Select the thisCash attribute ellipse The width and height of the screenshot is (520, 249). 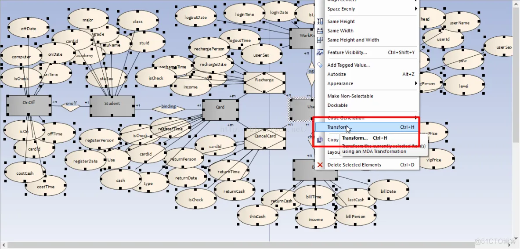(257, 216)
